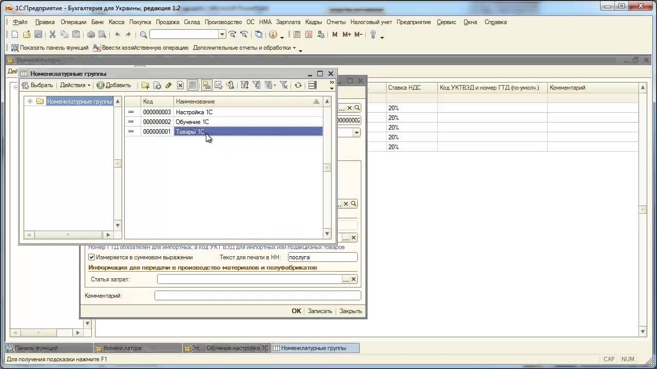Viewport: 657px width, 369px height.
Task: Edit current item with the pencil icon
Action: pyautogui.click(x=168, y=85)
